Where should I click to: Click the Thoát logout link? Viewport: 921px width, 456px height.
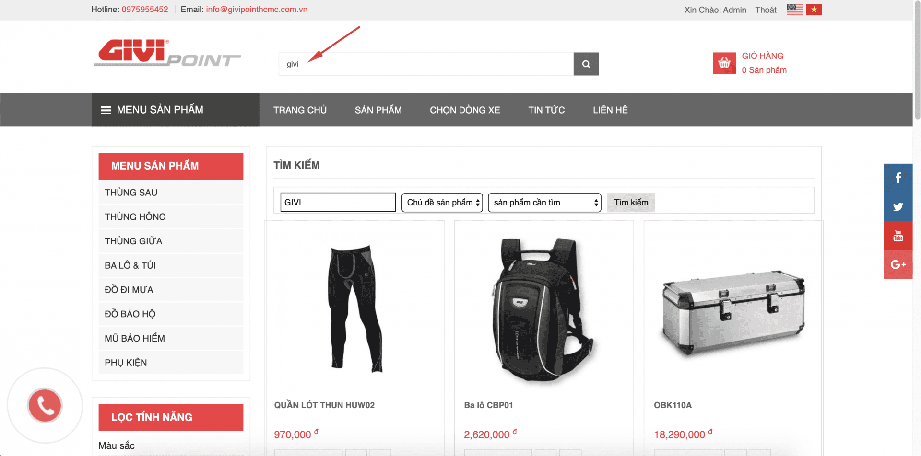tap(766, 10)
